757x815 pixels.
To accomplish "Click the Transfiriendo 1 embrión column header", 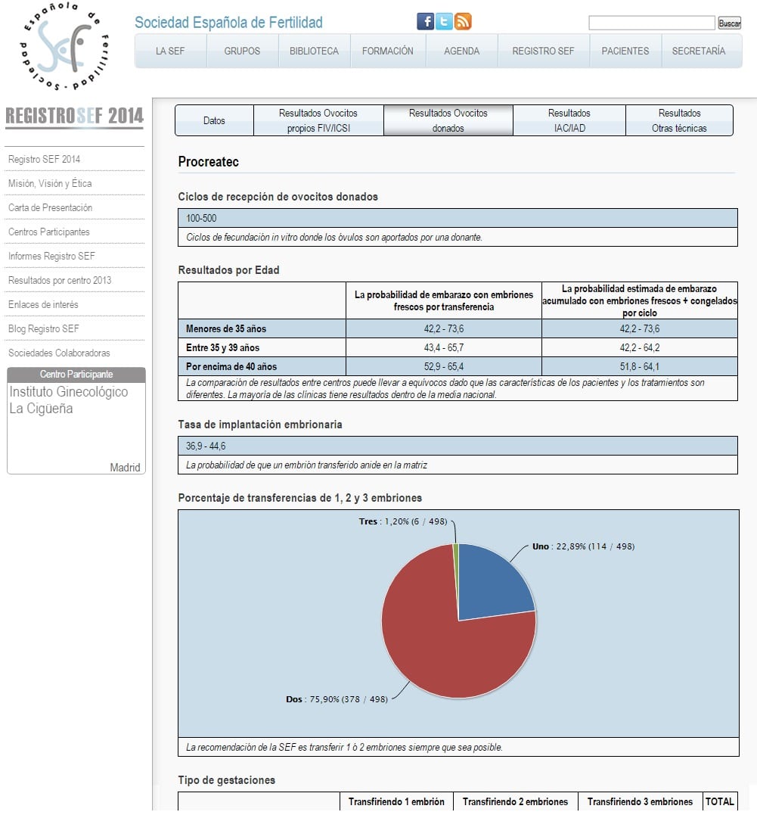I will (396, 801).
